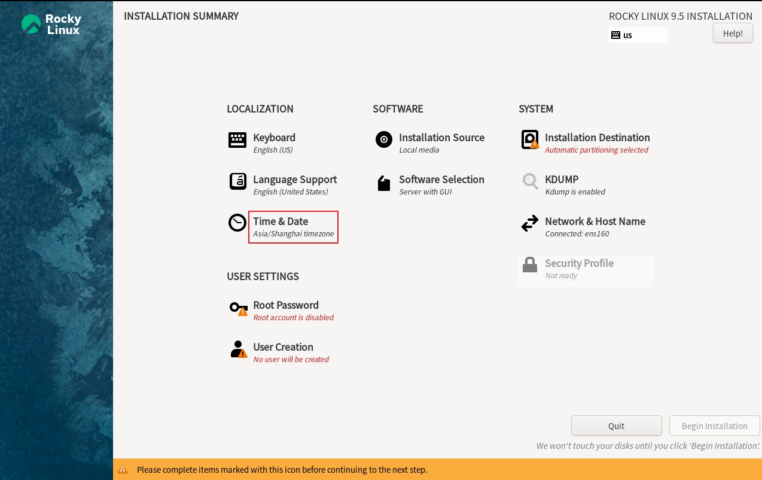The width and height of the screenshot is (762, 480).
Task: Click the KDUMP magnifier icon
Action: click(x=530, y=181)
